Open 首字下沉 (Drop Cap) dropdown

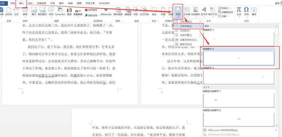click(212, 12)
